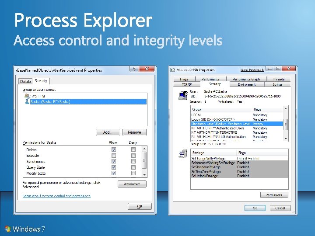The width and height of the screenshot is (315, 236).
Task: Select the SYSTEM entry
Action: (x=85, y=96)
